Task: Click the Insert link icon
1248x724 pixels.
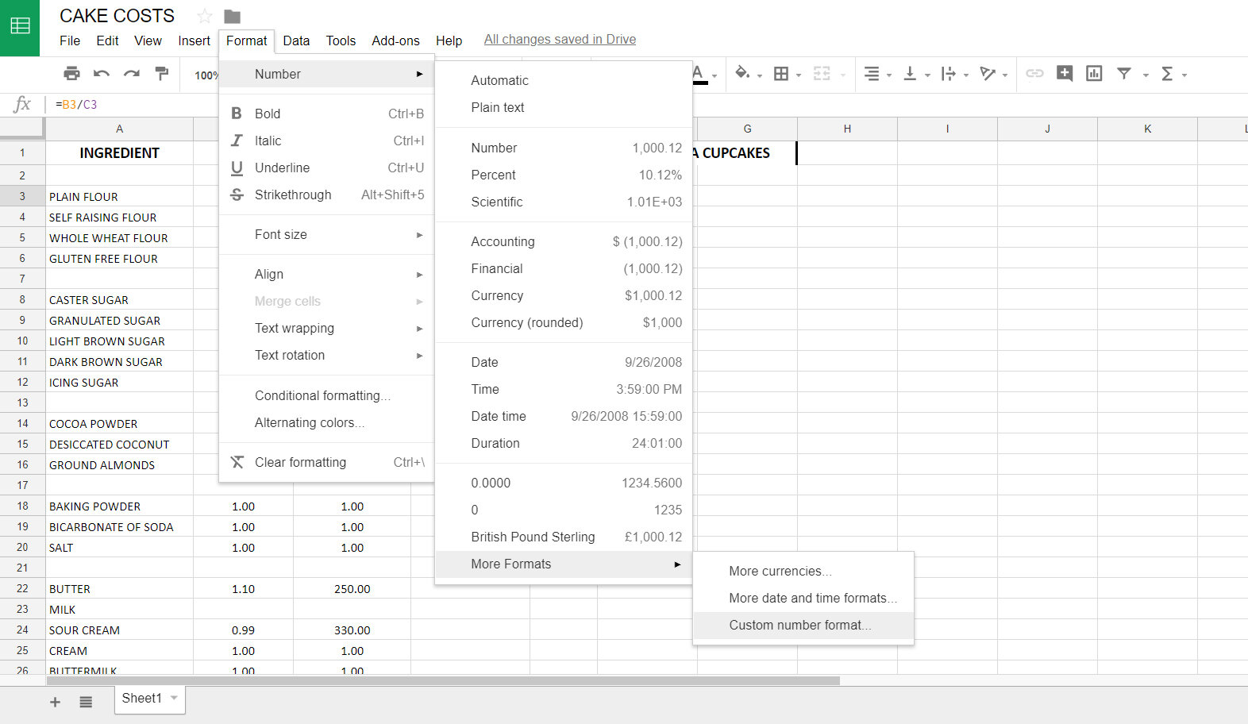Action: (1034, 74)
